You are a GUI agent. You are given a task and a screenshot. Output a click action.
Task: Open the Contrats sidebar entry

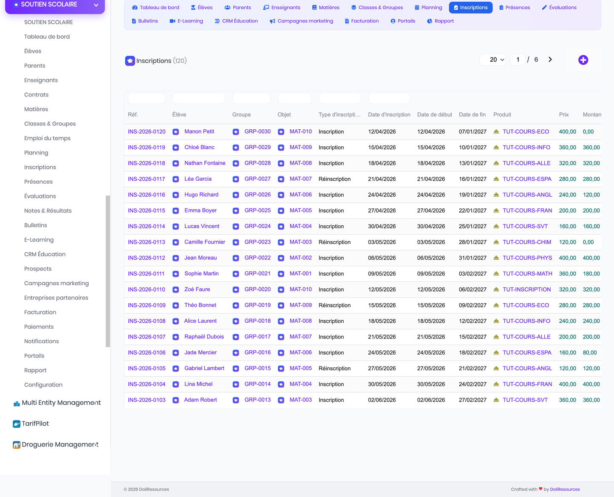(x=36, y=95)
